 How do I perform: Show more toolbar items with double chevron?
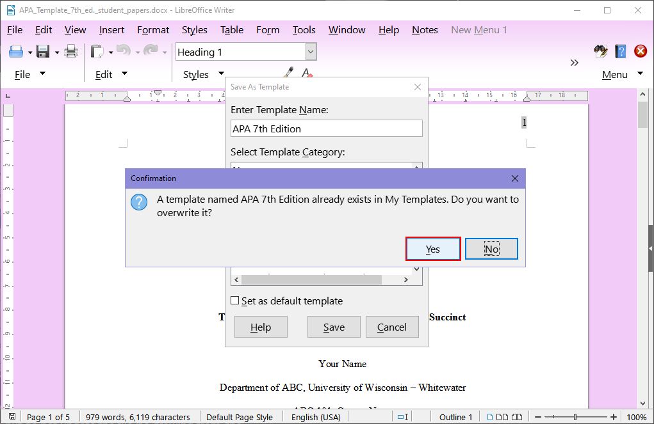point(575,63)
